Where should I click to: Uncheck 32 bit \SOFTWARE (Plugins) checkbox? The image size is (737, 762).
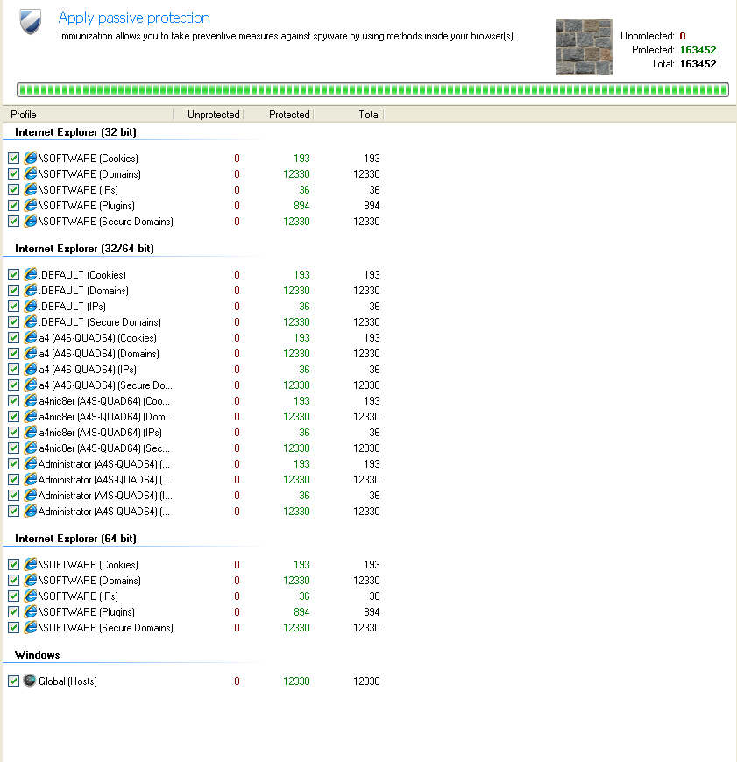14,206
